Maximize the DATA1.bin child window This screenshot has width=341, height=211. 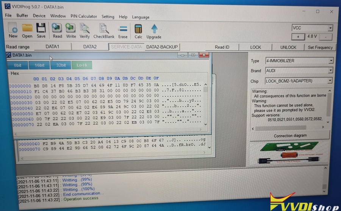tap(193, 55)
